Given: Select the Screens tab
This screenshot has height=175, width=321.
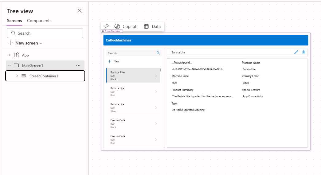Looking at the screenshot, I should click(x=14, y=21).
